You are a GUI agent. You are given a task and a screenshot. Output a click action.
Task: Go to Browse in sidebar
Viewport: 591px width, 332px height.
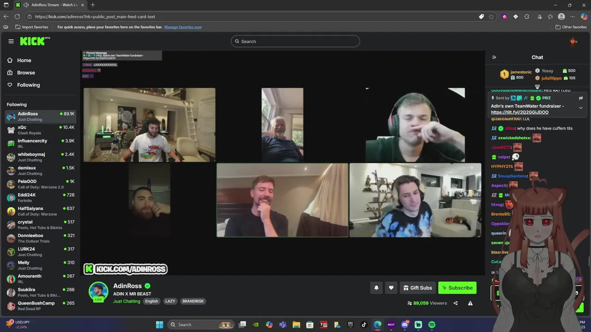pyautogui.click(x=21, y=73)
